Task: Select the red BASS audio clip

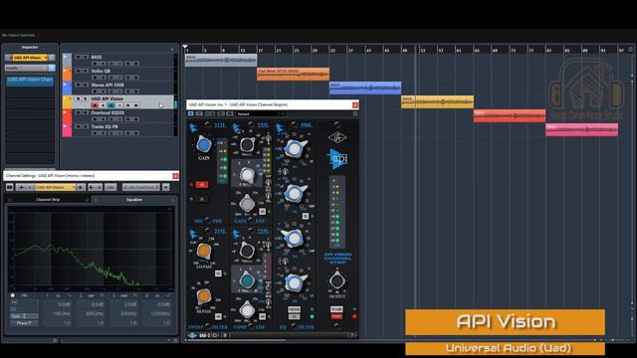Action: coord(510,115)
